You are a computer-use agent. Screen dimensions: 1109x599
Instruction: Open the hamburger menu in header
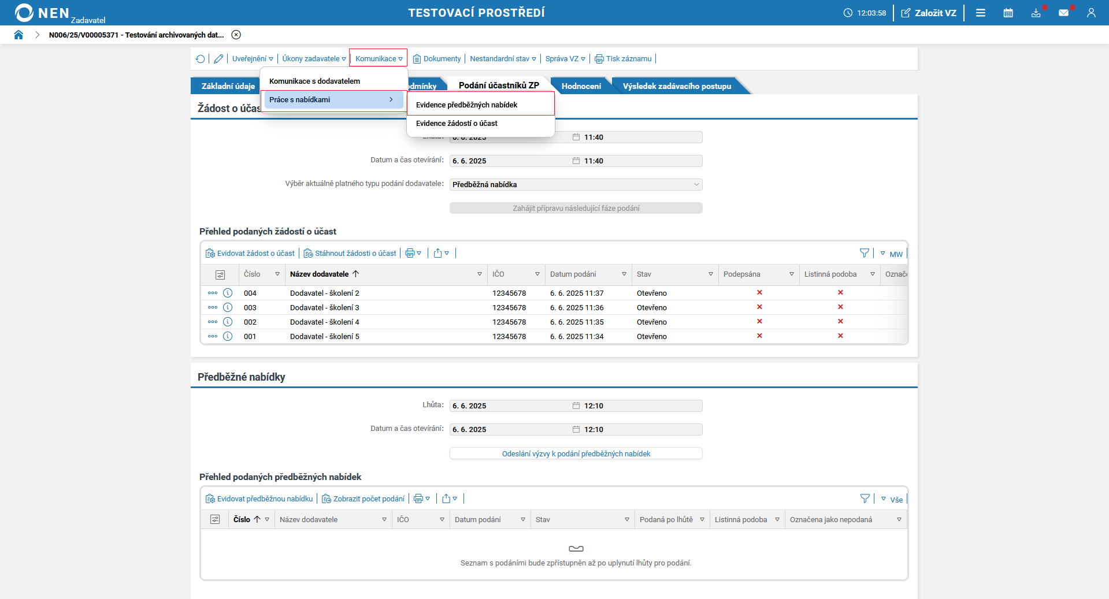pos(981,13)
